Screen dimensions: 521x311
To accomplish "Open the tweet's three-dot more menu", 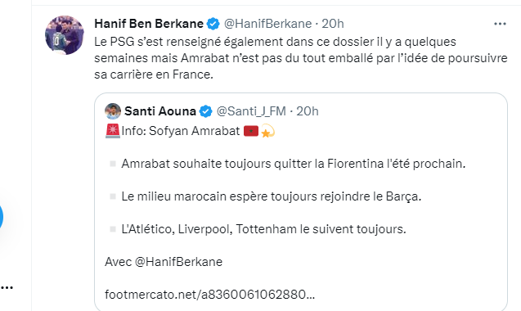I will coord(500,24).
